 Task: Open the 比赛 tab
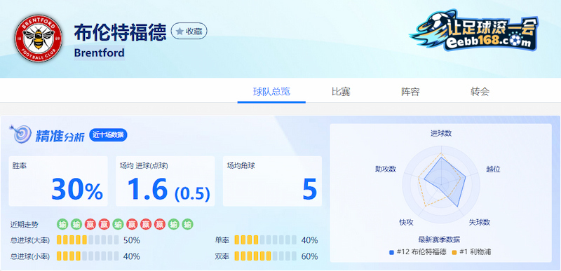tap(341, 92)
